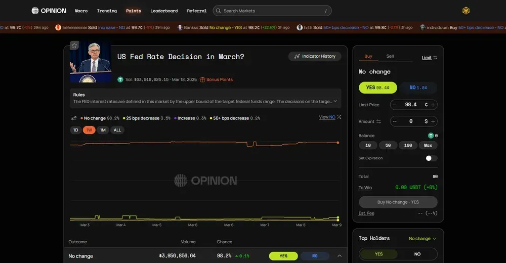Select YES 98.4¢ outcome pill
Screen dimensions: 506x263
click(378, 87)
